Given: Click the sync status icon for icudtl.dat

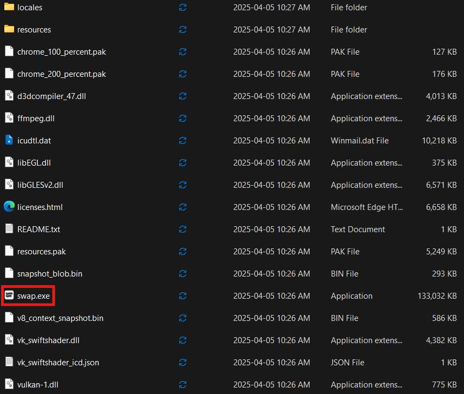Looking at the screenshot, I should 182,141.
